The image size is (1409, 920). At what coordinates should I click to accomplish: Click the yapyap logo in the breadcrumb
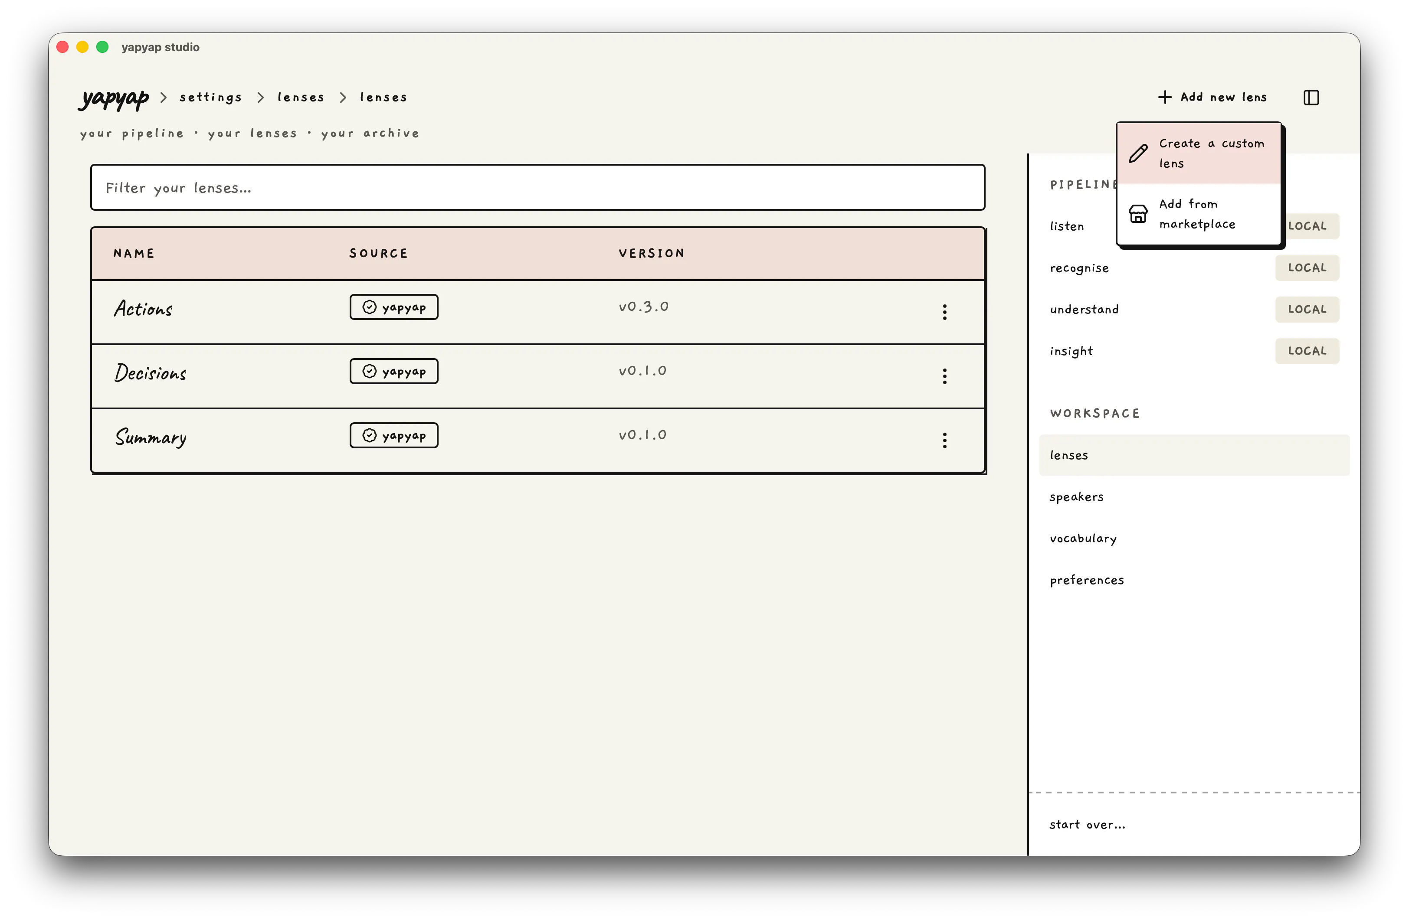point(114,98)
